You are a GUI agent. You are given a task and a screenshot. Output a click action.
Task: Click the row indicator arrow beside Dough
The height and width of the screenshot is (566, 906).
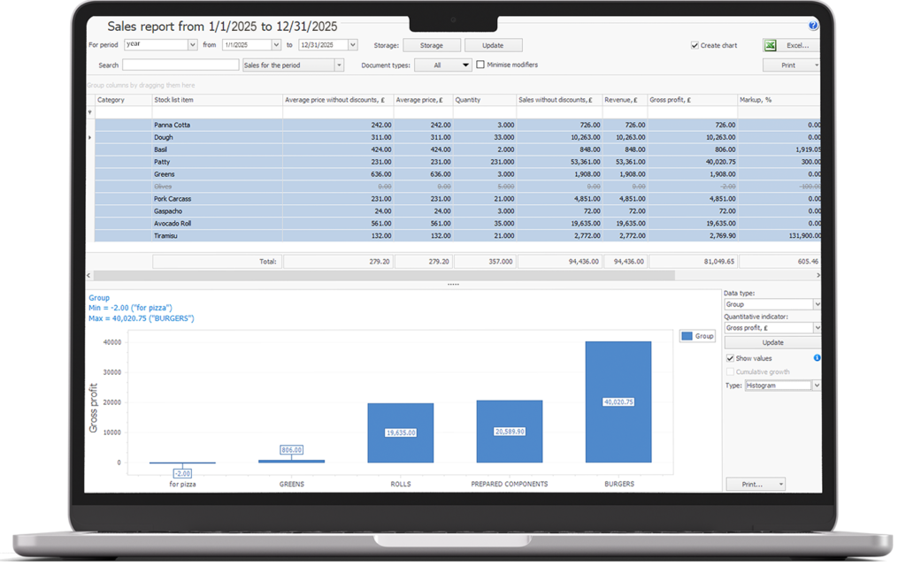pyautogui.click(x=89, y=138)
